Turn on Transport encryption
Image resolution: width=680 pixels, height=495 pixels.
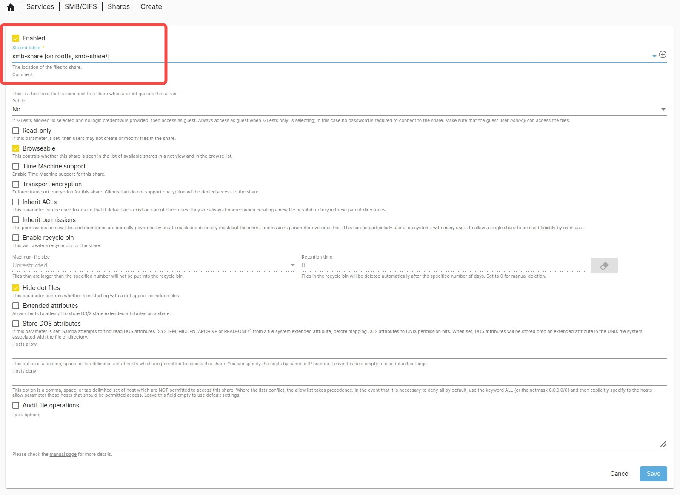coord(16,184)
